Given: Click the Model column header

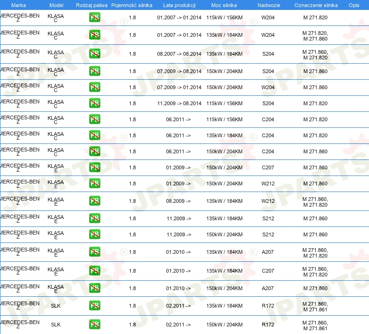Looking at the screenshot, I should click(x=56, y=5).
